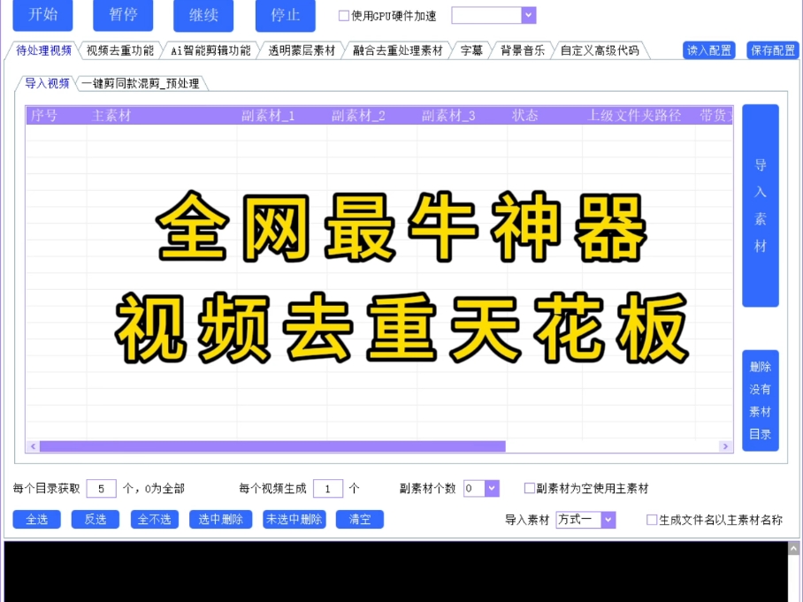The image size is (803, 602).
Task: Click 读入配置 button
Action: pyautogui.click(x=708, y=50)
